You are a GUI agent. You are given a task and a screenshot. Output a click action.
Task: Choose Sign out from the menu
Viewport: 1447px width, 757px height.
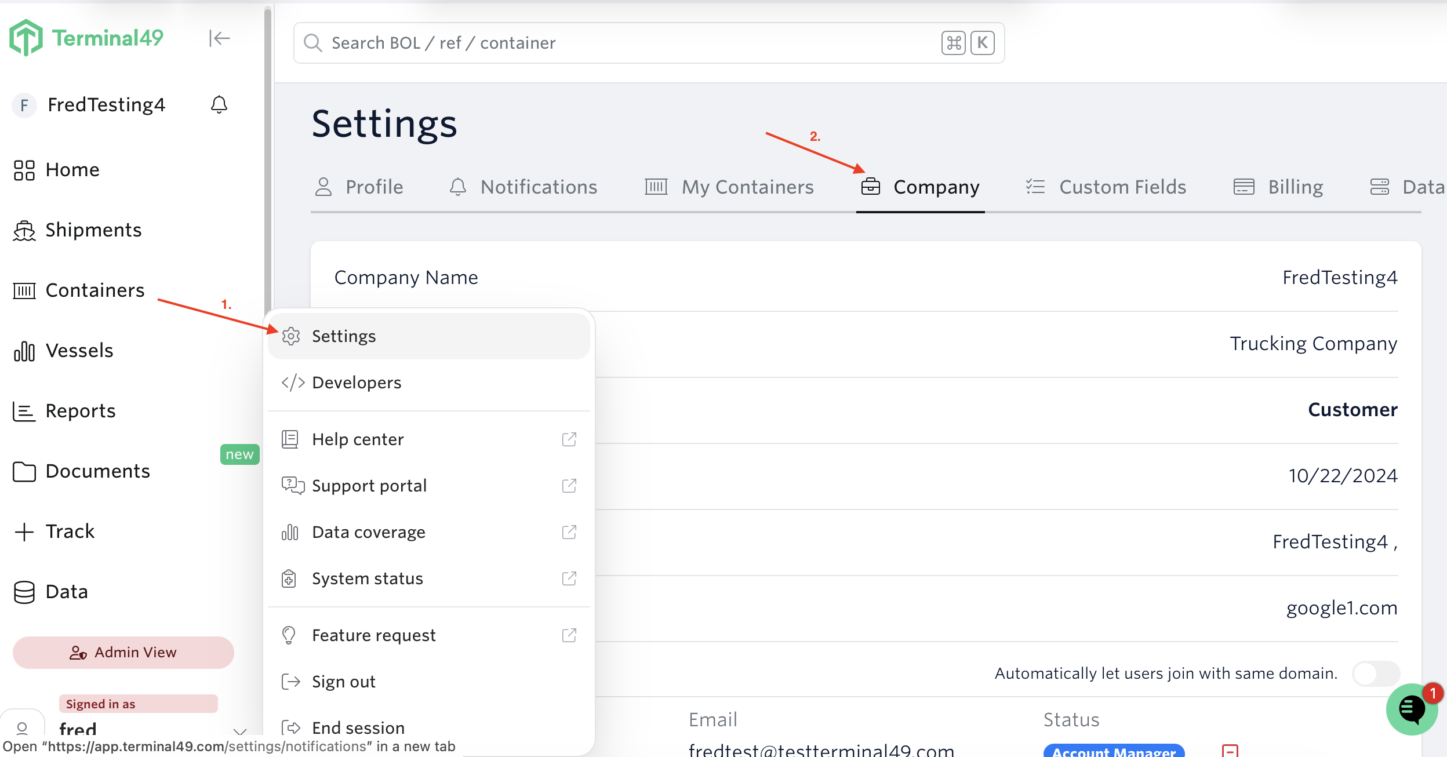pyautogui.click(x=343, y=682)
